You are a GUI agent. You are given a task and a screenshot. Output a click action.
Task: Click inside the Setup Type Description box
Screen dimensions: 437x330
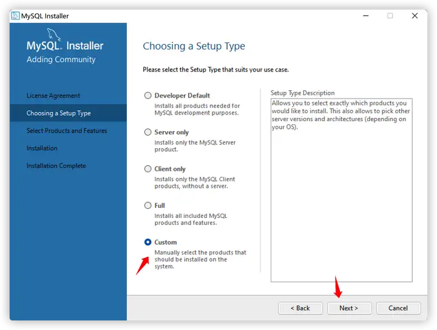coord(341,190)
